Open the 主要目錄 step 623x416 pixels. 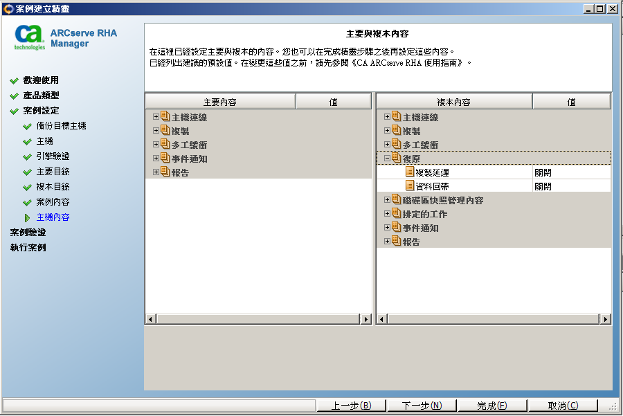tap(53, 171)
